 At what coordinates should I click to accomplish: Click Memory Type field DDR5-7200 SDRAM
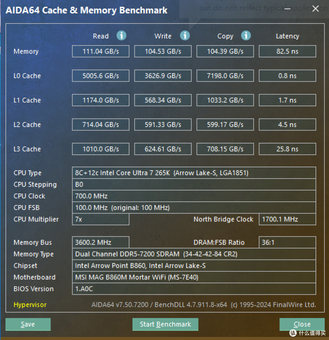194,254
